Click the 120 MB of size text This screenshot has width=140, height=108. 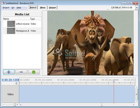tap(116, 7)
